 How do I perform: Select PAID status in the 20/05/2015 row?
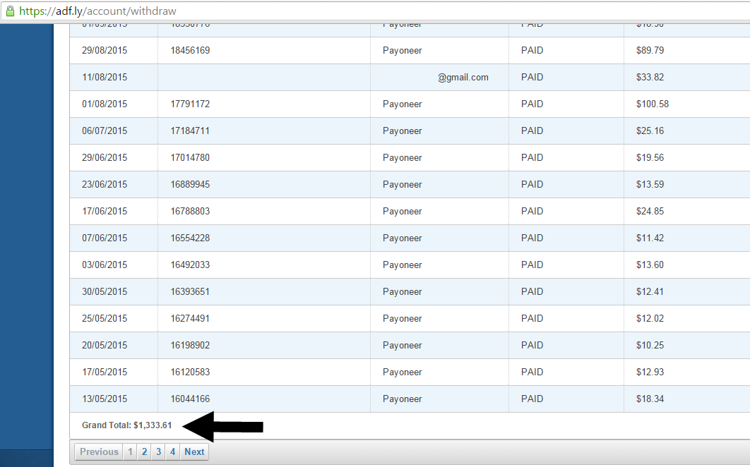point(532,345)
